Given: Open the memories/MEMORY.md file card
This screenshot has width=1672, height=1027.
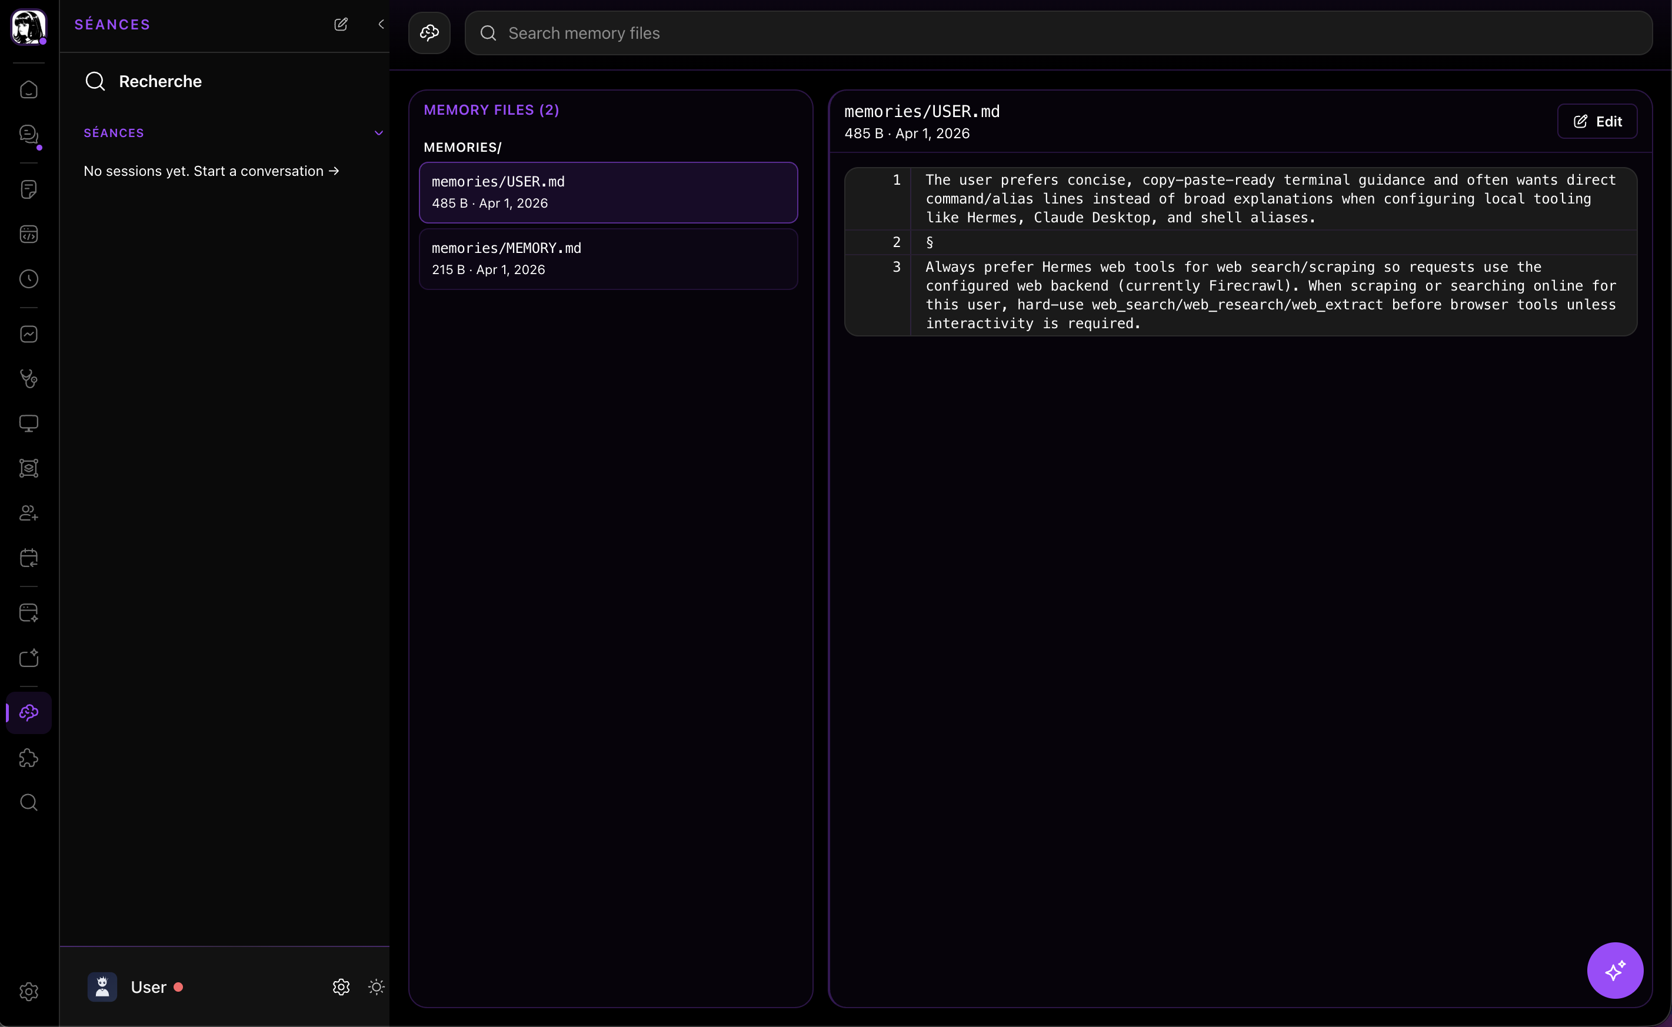Looking at the screenshot, I should pos(607,259).
